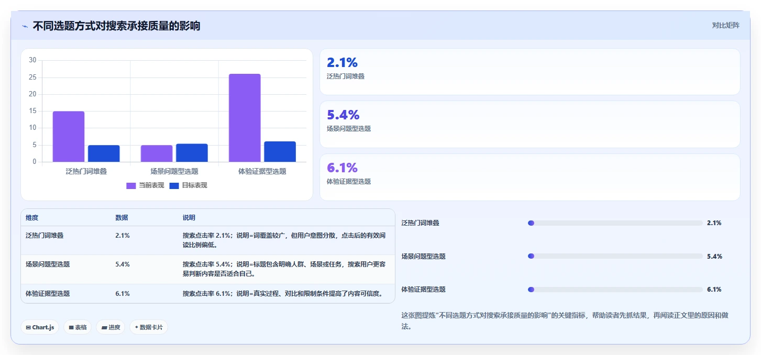
Task: Select the 体验证据型选题 cell in the table
Action: [x=48, y=294]
